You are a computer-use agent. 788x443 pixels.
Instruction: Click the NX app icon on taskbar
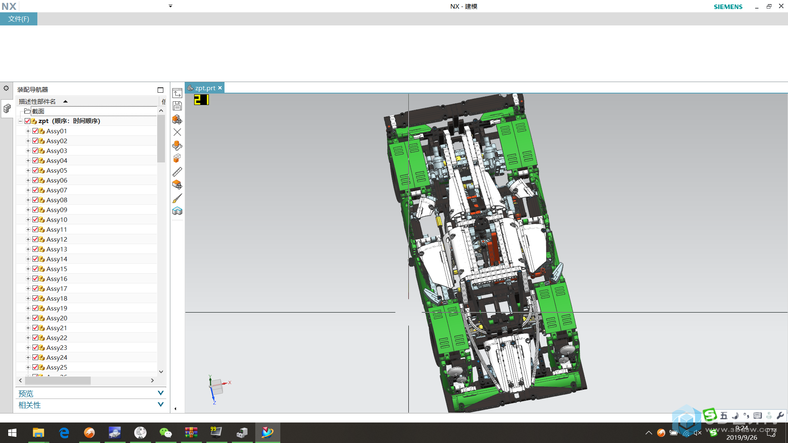[268, 433]
